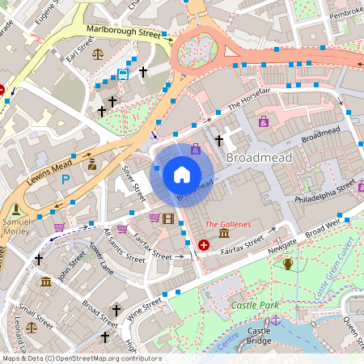This screenshot has width=364, height=364.
Task: Click shopping bag icon just above home marker
Action: pyautogui.click(x=196, y=149)
